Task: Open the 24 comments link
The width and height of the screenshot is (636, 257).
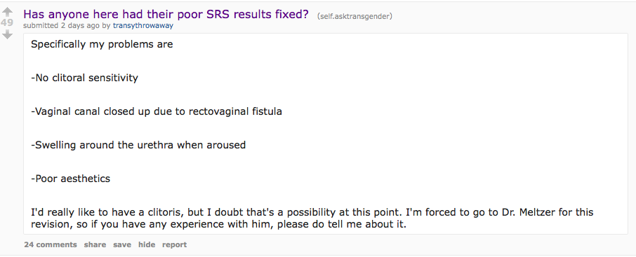Action: (x=51, y=244)
